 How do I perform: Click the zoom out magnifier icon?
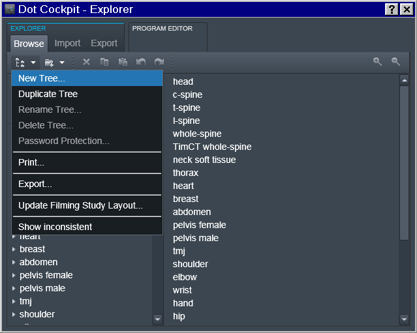coord(395,62)
